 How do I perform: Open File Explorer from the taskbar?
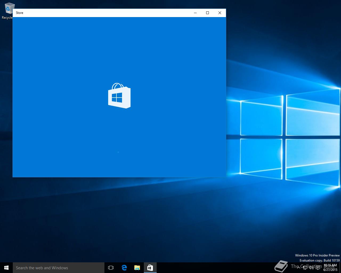click(x=137, y=268)
